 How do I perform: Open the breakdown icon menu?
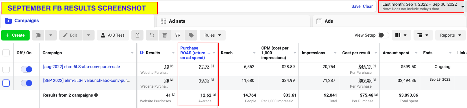423,35
